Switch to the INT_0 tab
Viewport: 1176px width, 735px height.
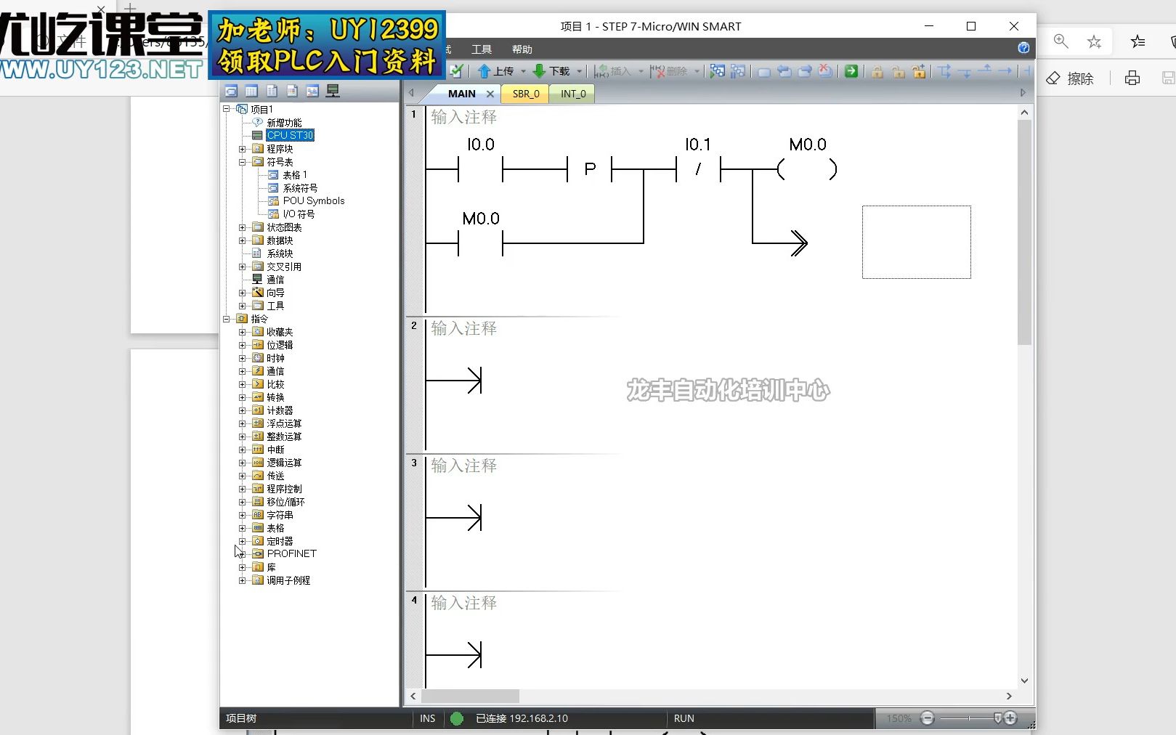pos(573,94)
